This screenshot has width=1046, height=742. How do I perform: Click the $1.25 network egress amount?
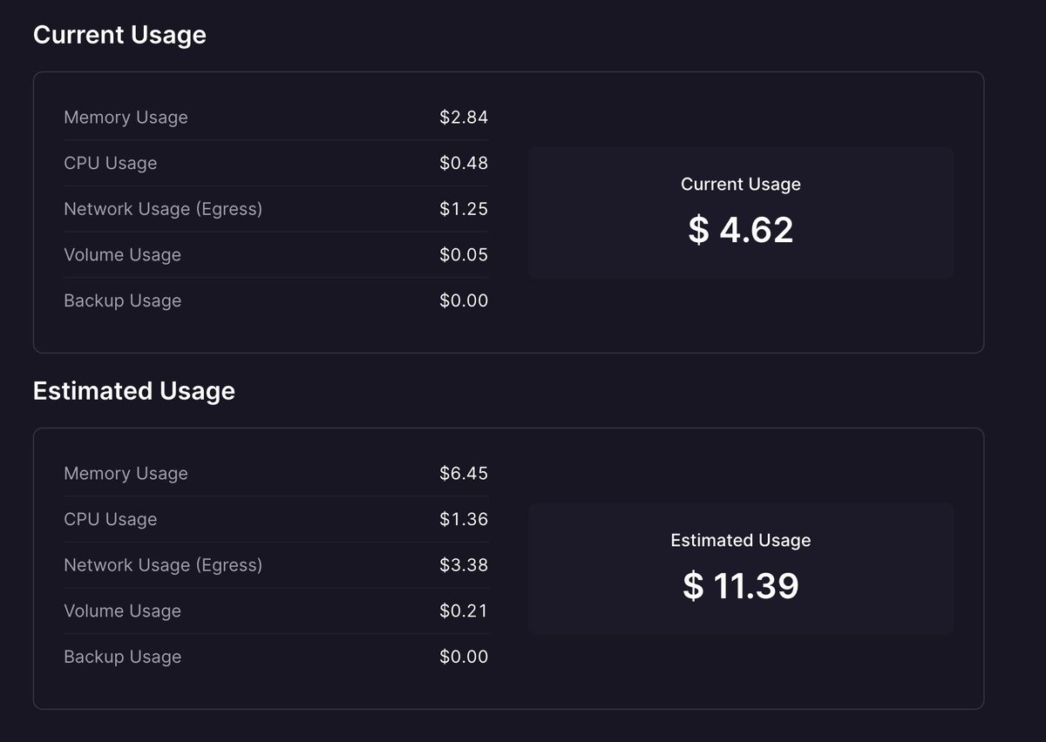click(464, 209)
